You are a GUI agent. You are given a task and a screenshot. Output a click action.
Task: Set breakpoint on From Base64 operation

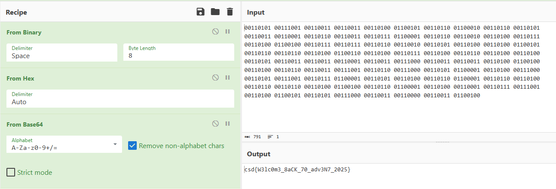[x=227, y=124]
